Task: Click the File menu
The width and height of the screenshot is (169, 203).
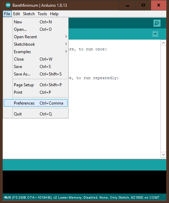Action: (x=7, y=14)
